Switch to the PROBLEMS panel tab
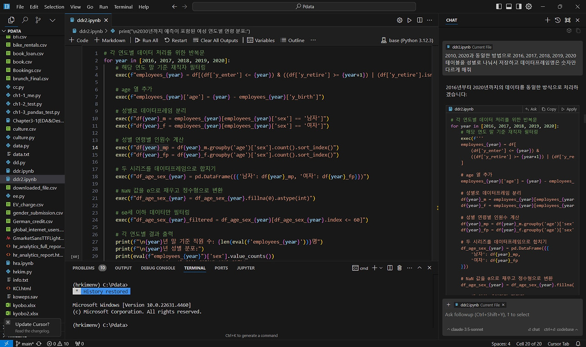586x347 pixels. point(84,268)
